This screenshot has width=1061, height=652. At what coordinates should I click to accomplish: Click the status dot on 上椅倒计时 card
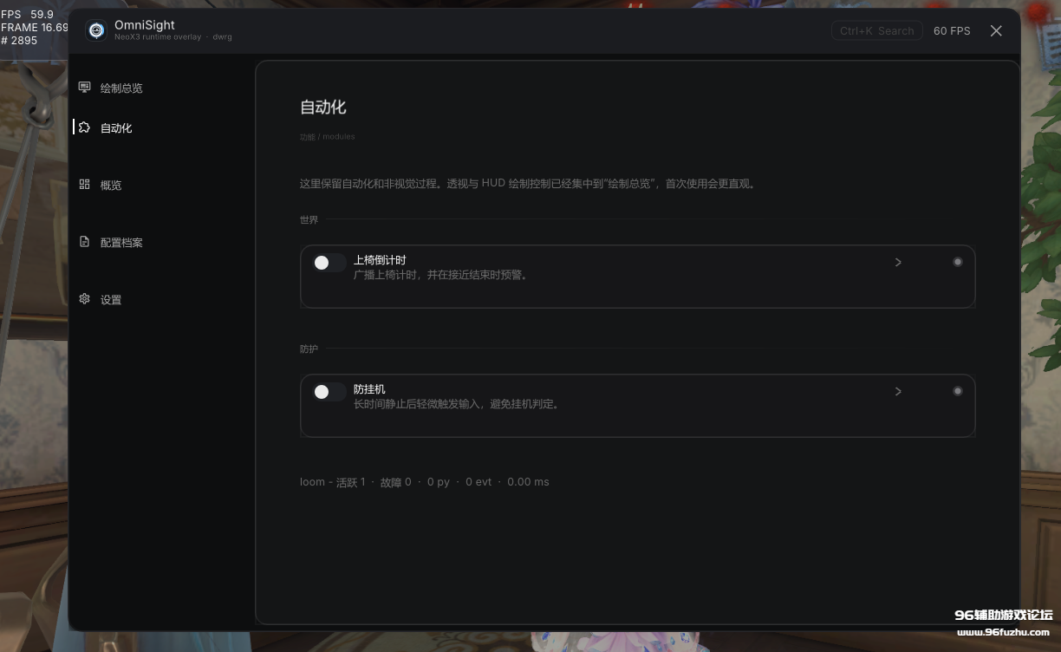[x=957, y=262]
